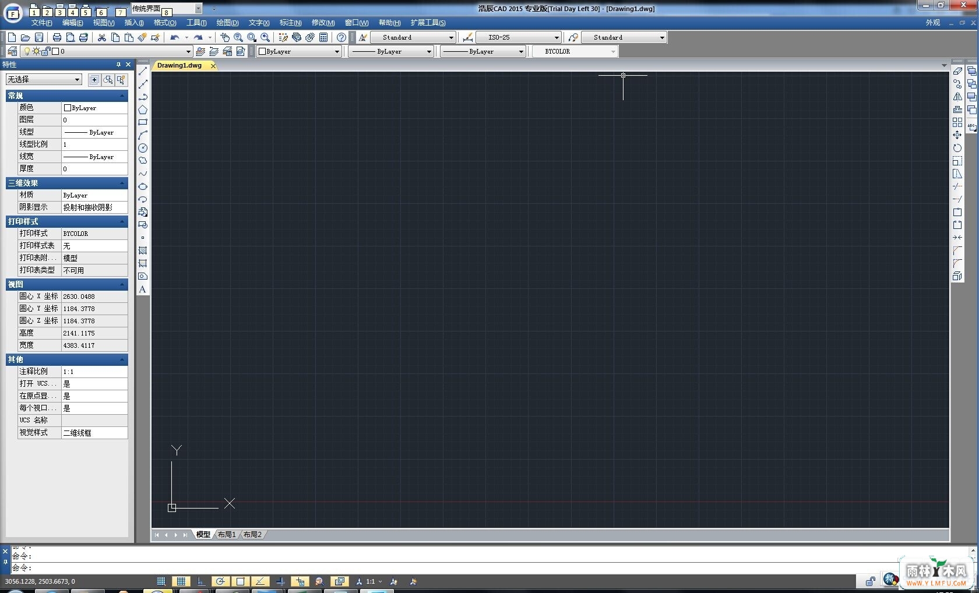Toggle layer on/off lightbulb in layer bar
Screen dimensions: 979x593
[27, 51]
